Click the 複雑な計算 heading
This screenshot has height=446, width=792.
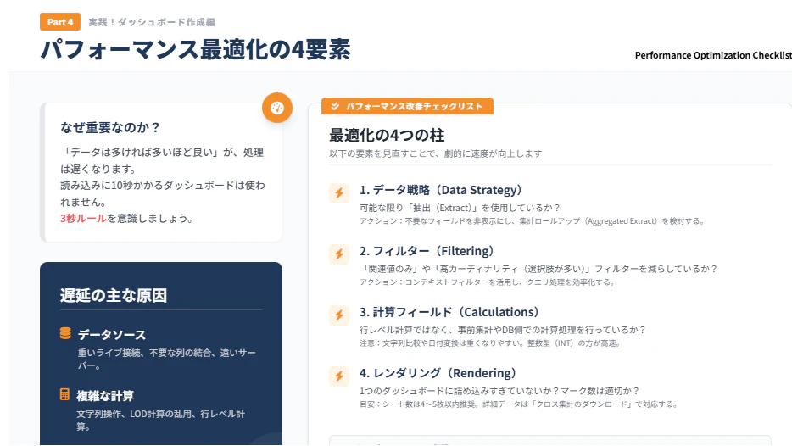[105, 395]
